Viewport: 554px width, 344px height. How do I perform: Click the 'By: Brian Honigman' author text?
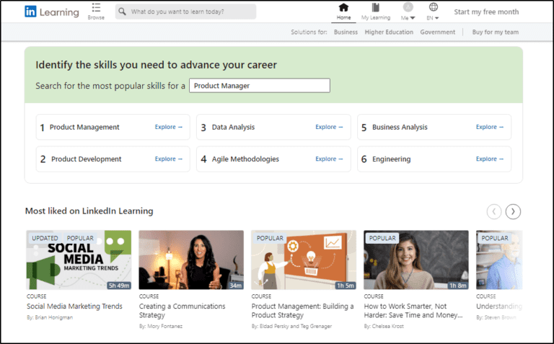coord(50,317)
